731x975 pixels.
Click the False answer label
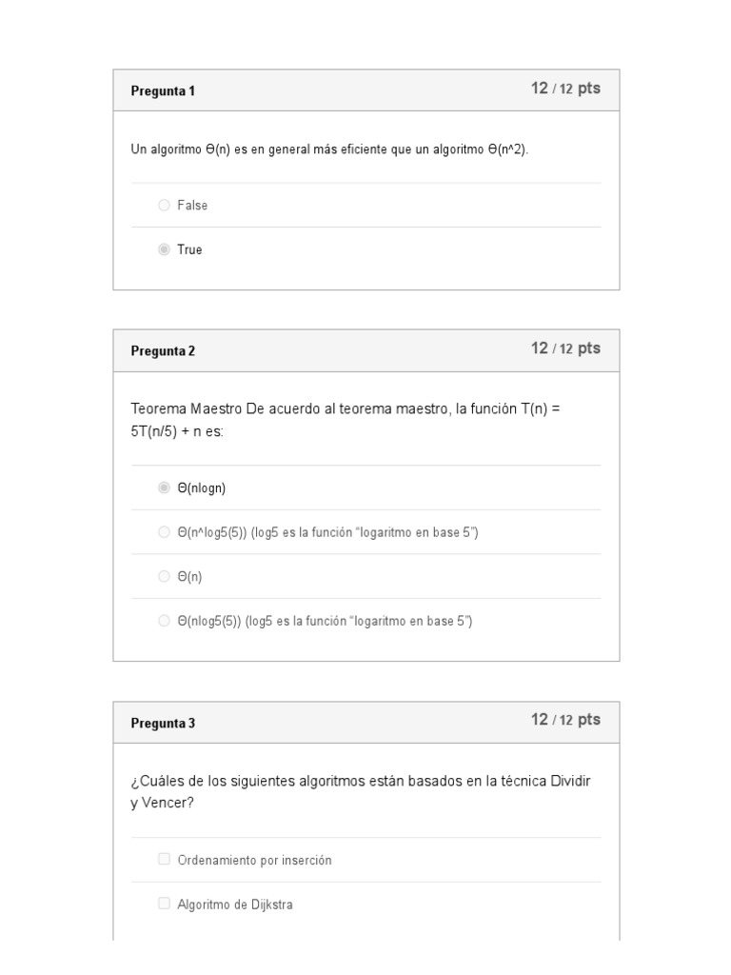click(192, 205)
